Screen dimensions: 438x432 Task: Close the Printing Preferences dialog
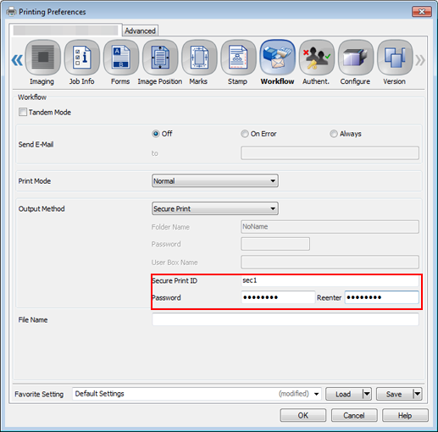coord(422,12)
